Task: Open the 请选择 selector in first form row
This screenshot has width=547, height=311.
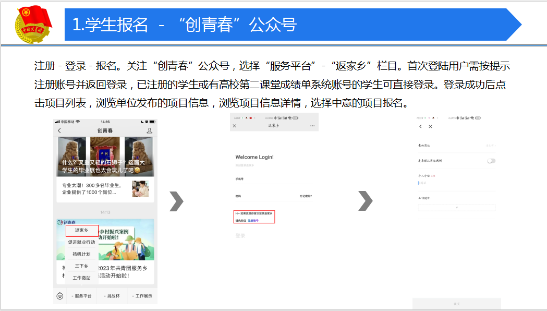Action: coord(491,146)
